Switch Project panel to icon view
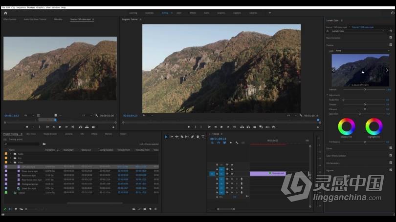 pos(16,209)
